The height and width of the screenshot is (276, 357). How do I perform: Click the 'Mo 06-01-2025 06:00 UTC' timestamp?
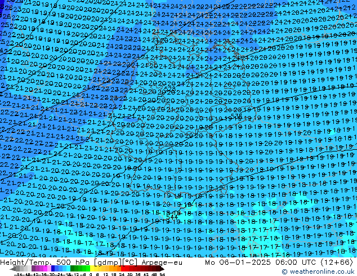coord(261,262)
